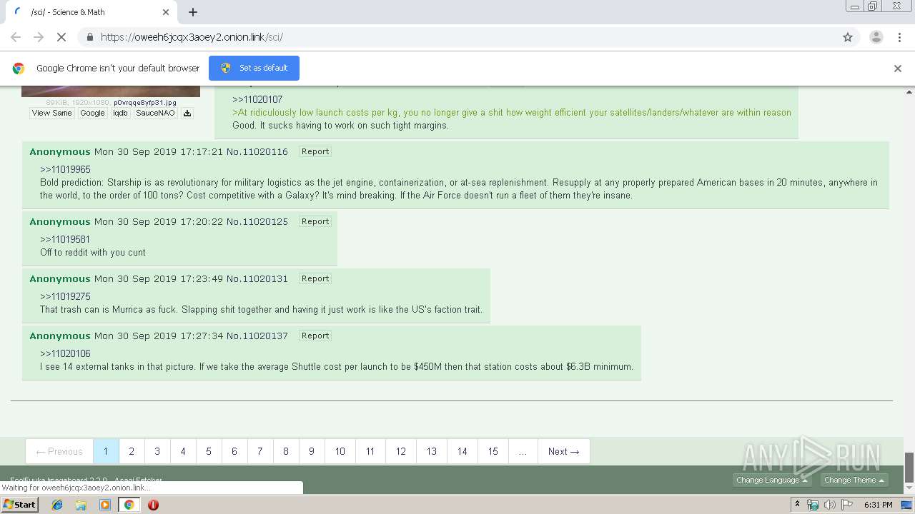Open the Action Center flag tray icon
Viewport: 915px width, 514px height.
[x=846, y=505]
